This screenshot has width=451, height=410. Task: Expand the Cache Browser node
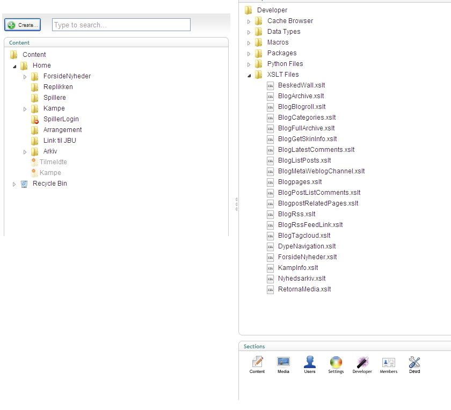coord(249,21)
